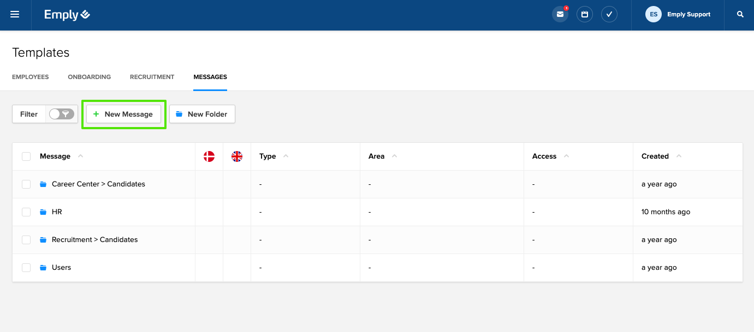Click the Danish flag column header
Screen dimensions: 754x332
pyautogui.click(x=209, y=156)
